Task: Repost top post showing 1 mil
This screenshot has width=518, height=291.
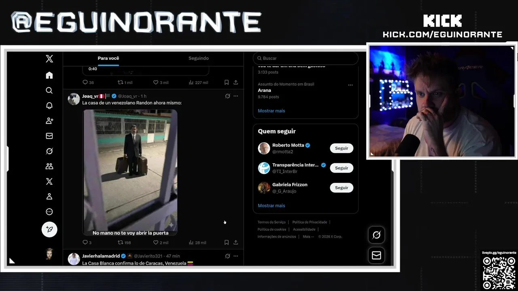Action: point(125,82)
